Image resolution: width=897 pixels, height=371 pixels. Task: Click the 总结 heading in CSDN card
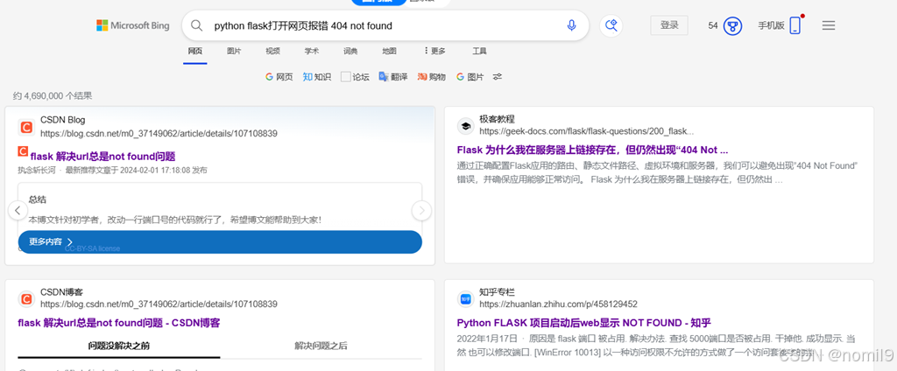tap(37, 199)
